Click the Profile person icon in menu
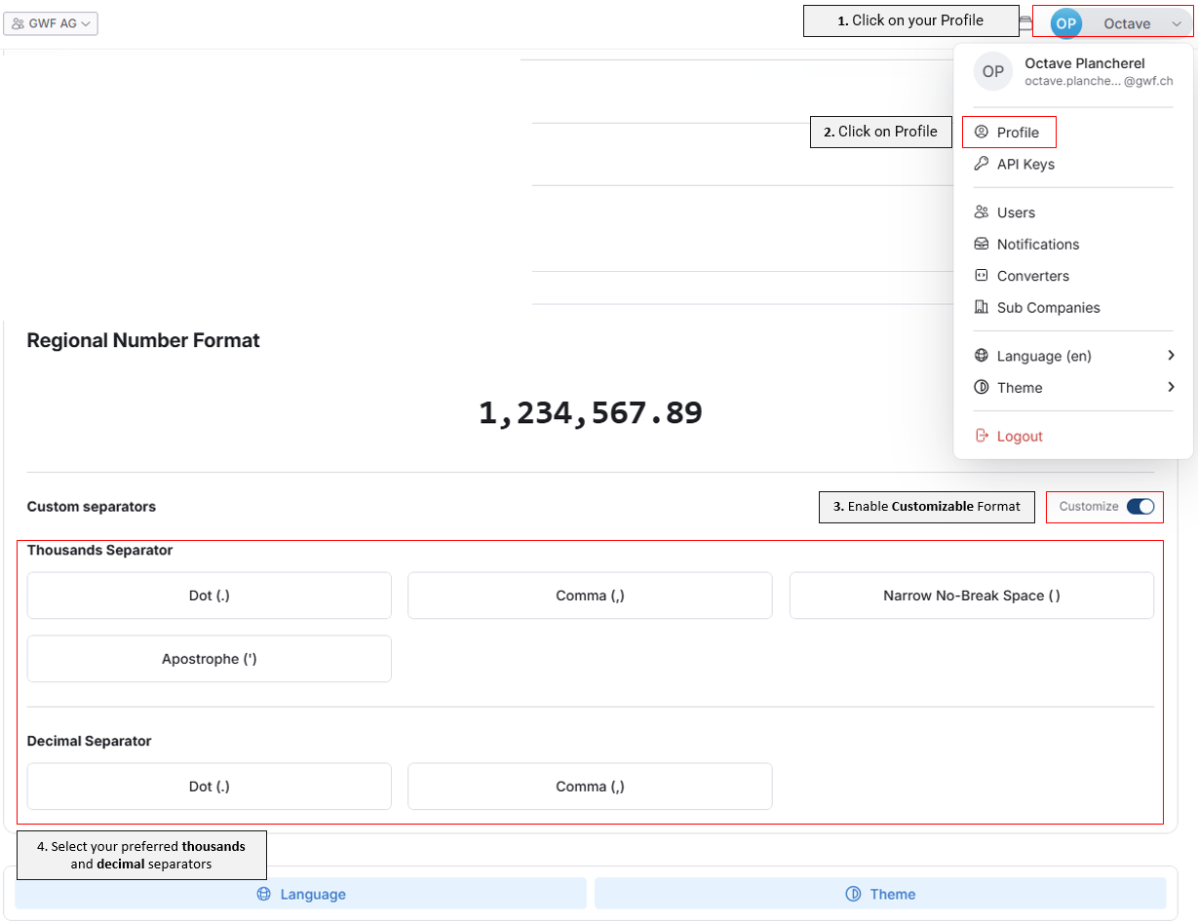 click(982, 132)
